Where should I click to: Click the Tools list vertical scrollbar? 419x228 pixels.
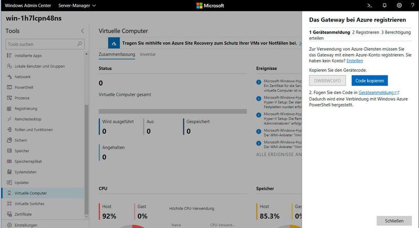(x=86, y=159)
